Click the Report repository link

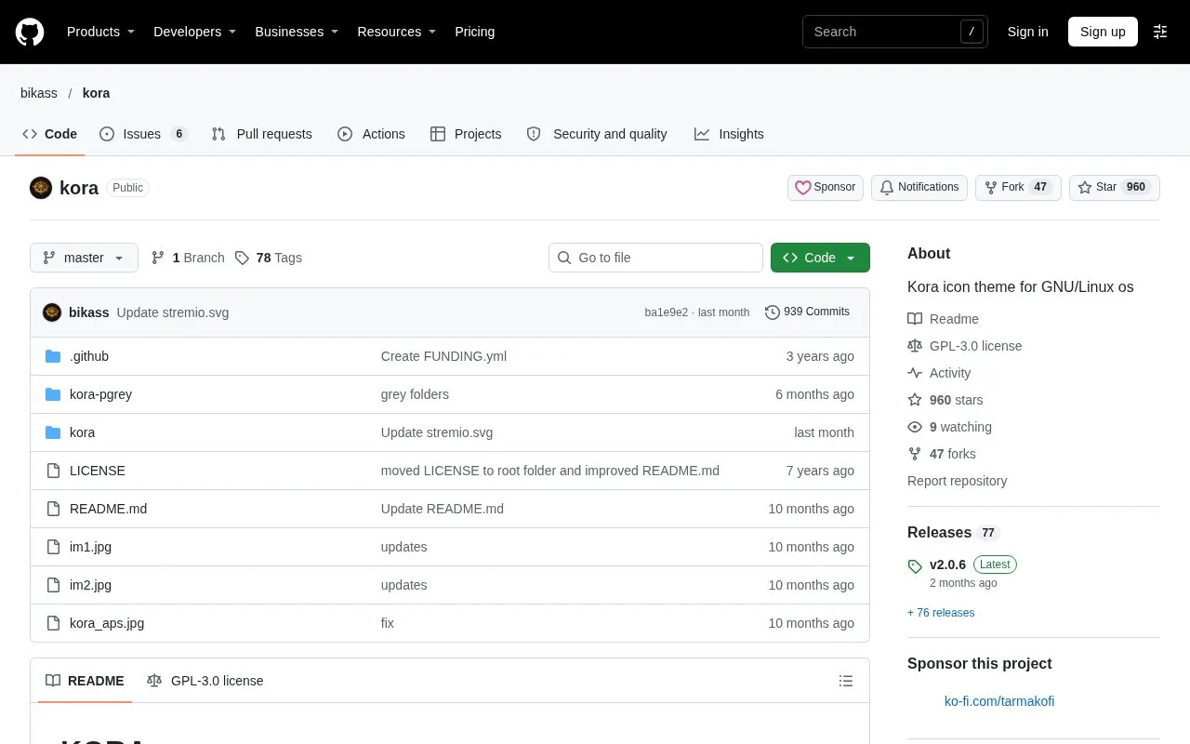[957, 481]
